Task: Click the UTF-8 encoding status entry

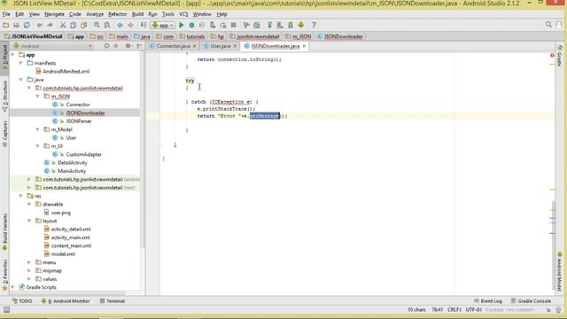Action: (473, 309)
